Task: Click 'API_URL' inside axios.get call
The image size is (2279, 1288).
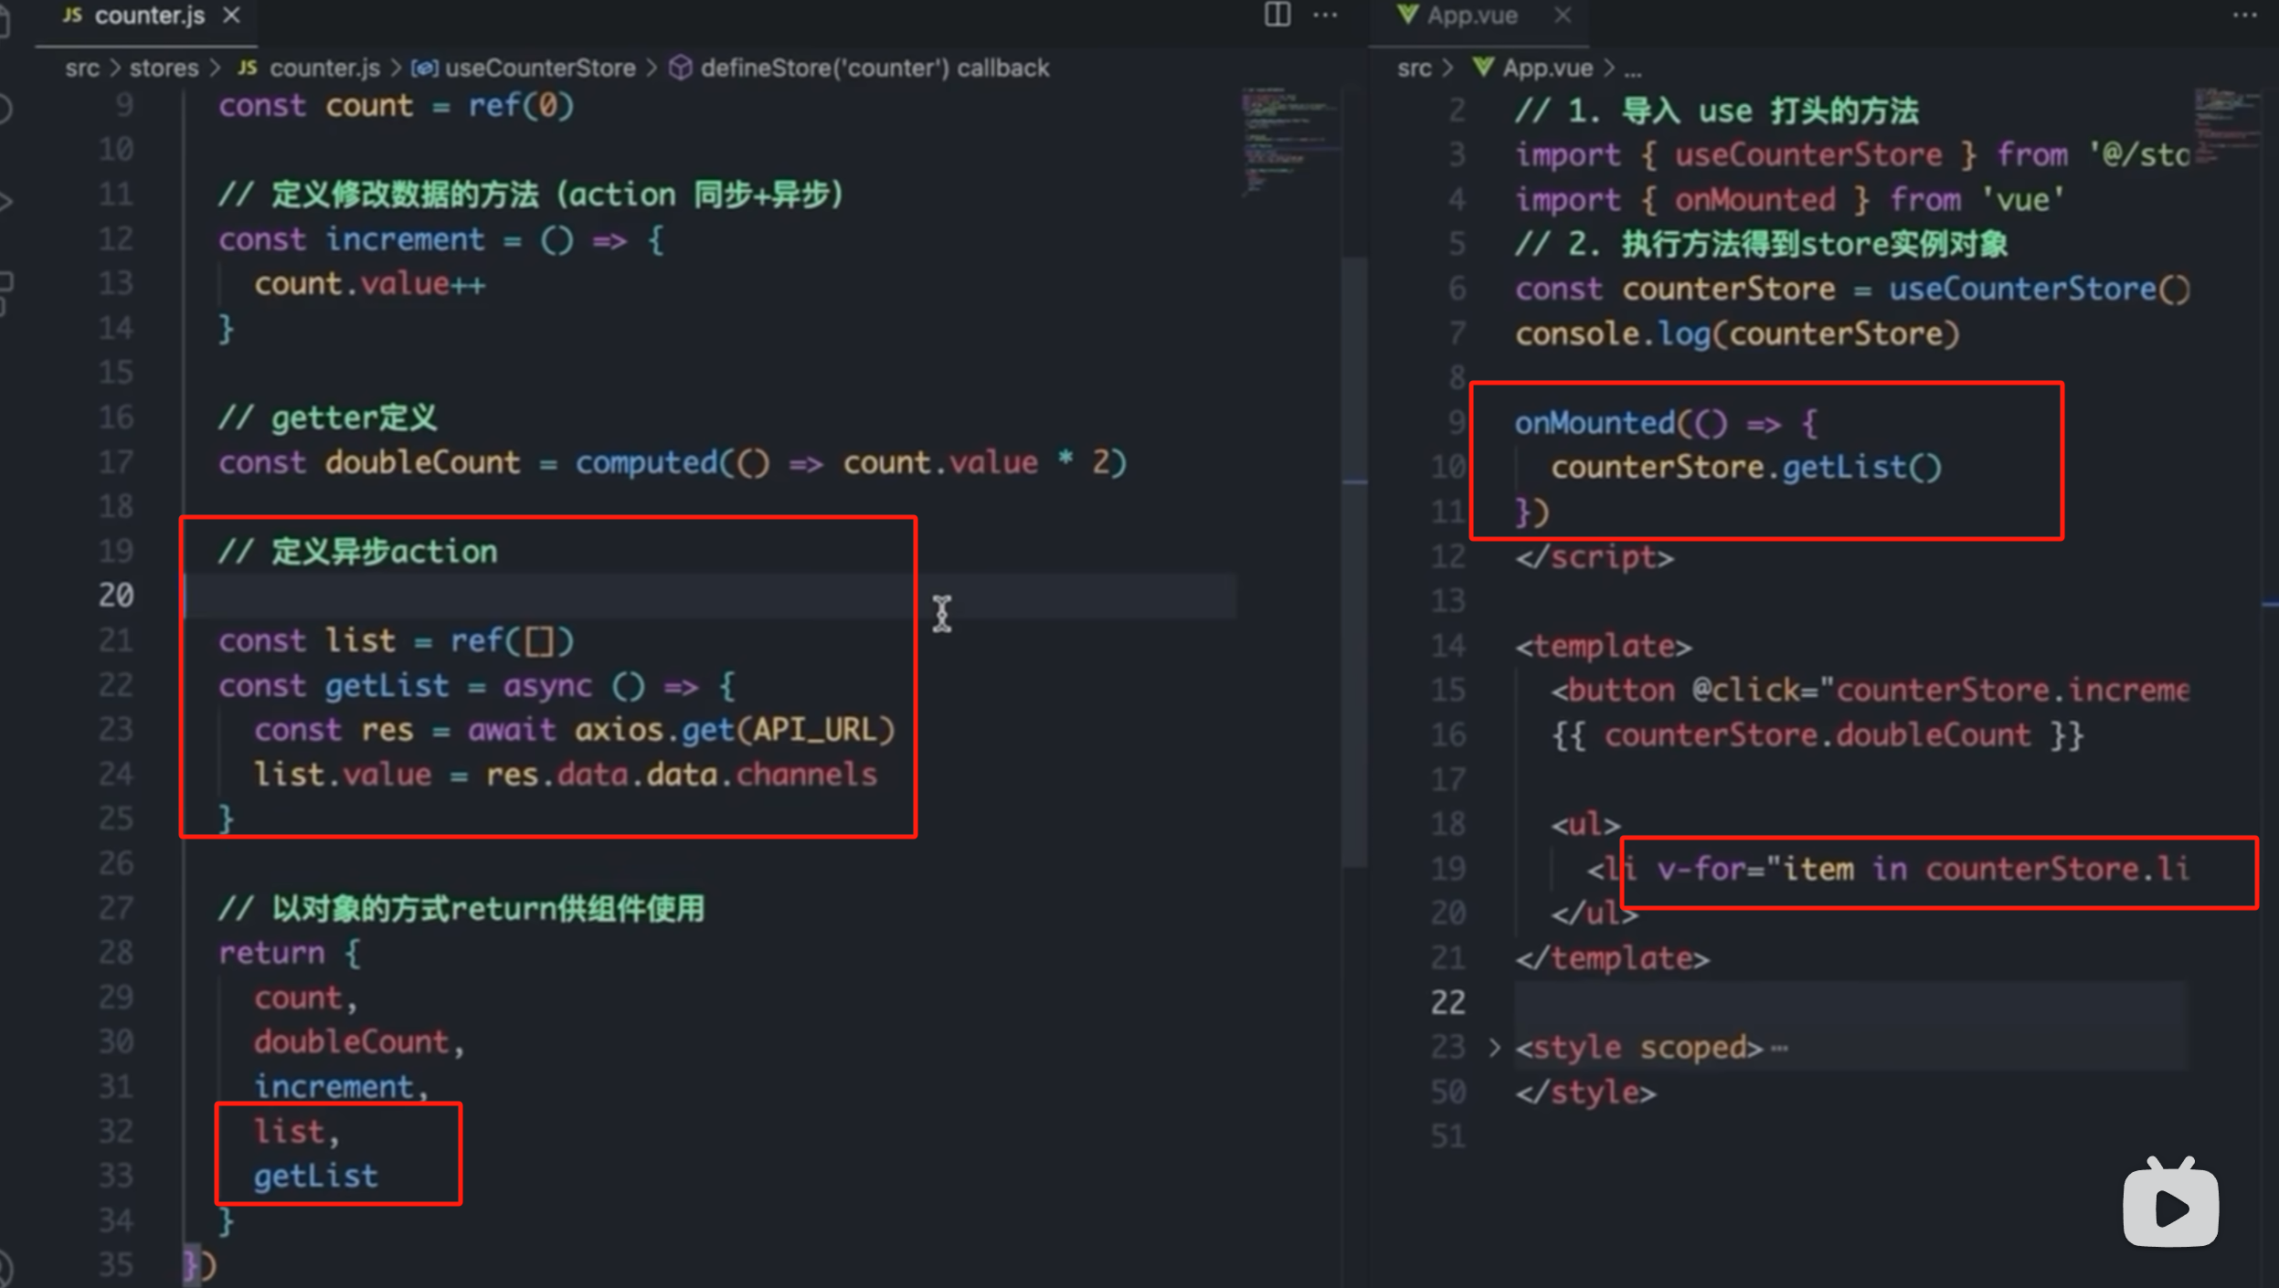Action: pos(813,730)
